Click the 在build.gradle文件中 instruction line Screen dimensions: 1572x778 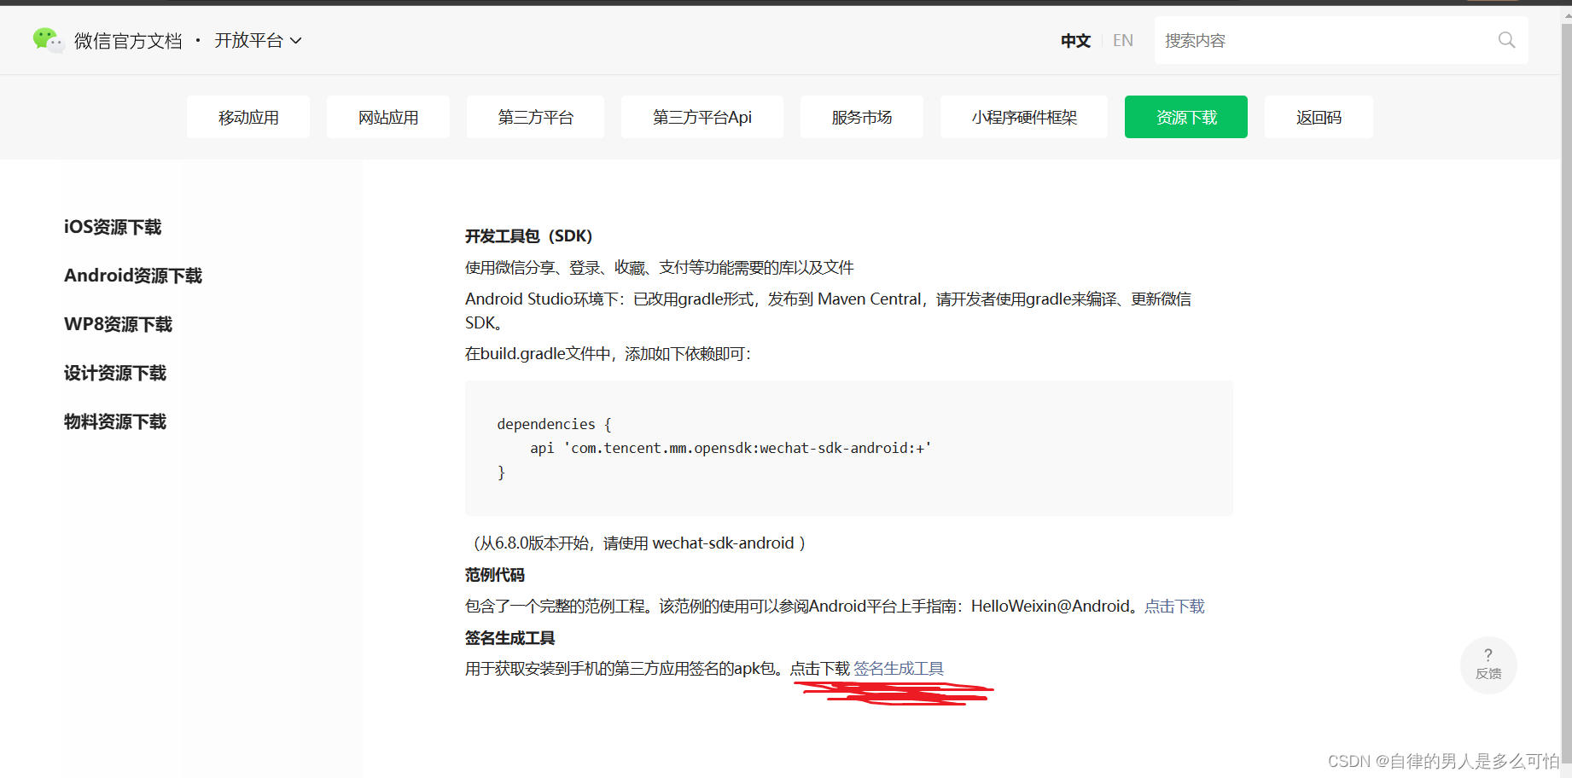(x=608, y=353)
